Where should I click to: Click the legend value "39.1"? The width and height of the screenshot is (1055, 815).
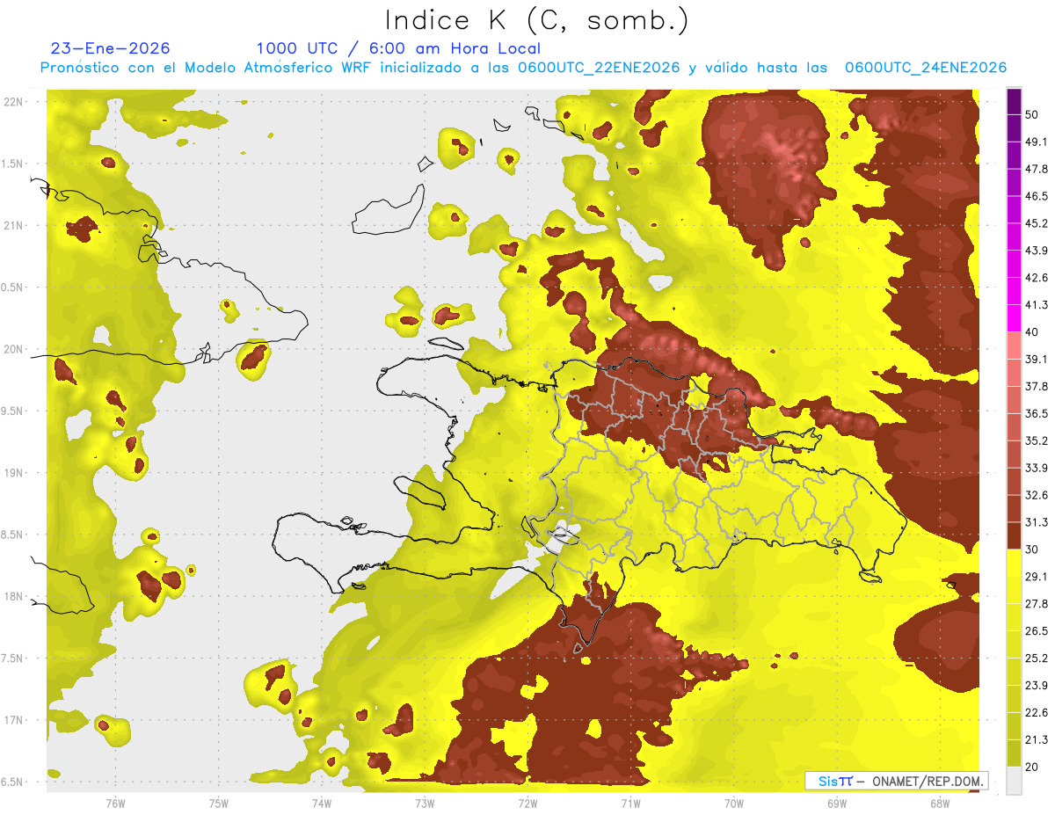tap(1037, 360)
